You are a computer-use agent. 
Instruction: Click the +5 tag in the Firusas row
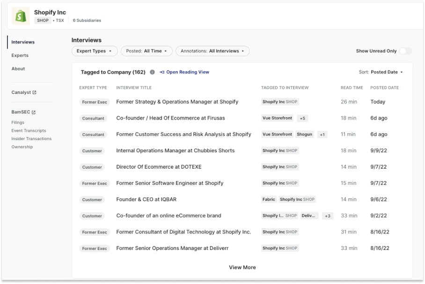click(302, 118)
